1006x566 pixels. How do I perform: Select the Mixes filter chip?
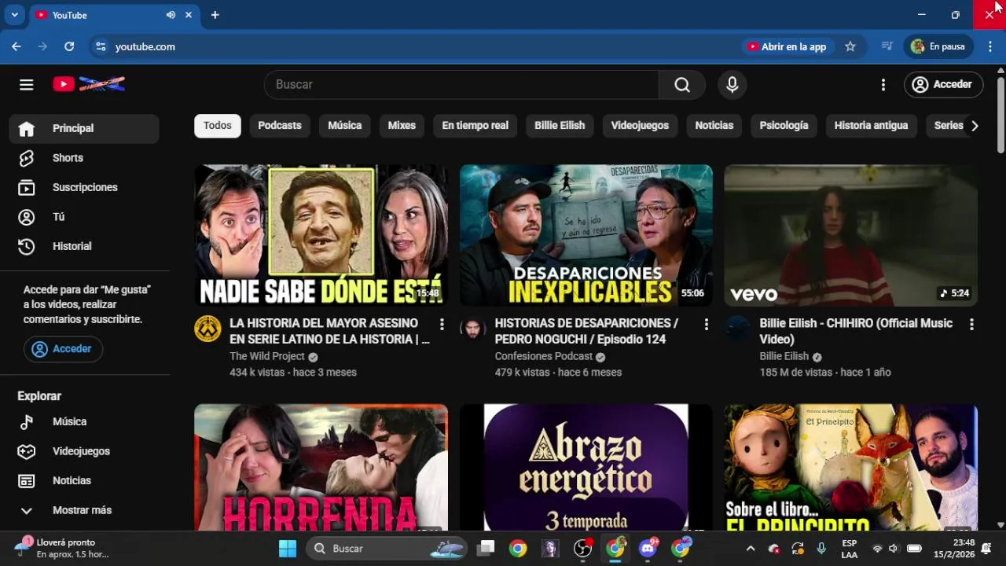(x=402, y=126)
